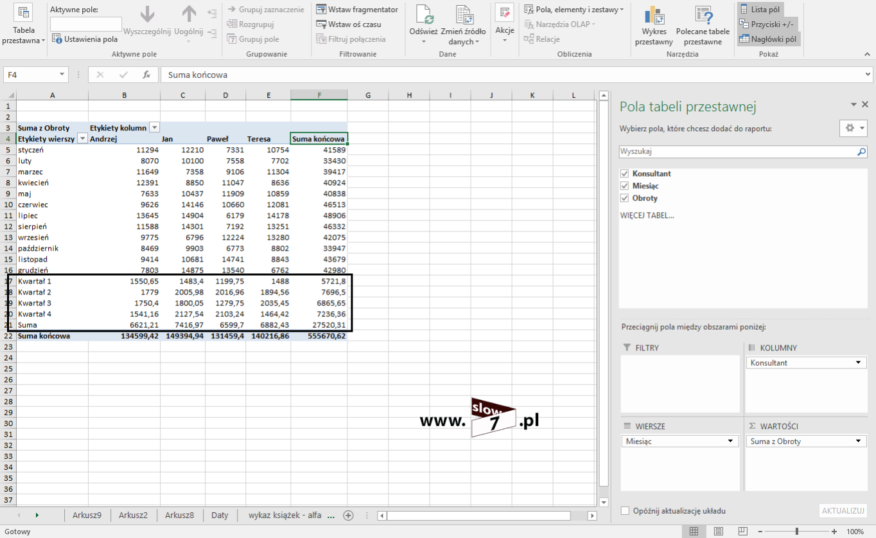Click the 100% zoom level
Image resolution: width=876 pixels, height=538 pixels.
point(855,532)
